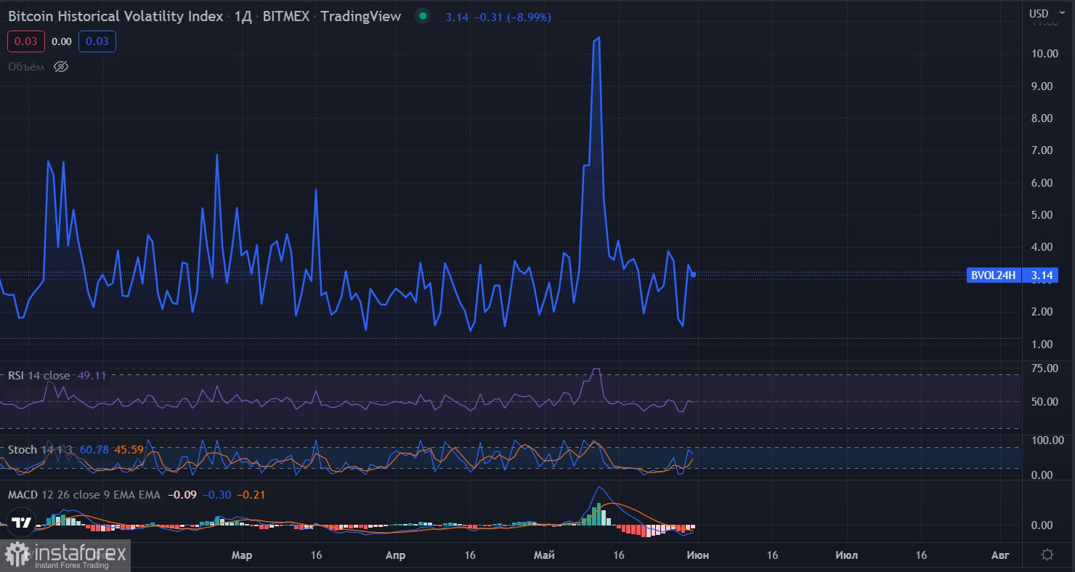Click the 100.00 Stoch axis label
The image size is (1075, 572).
click(x=1047, y=440)
